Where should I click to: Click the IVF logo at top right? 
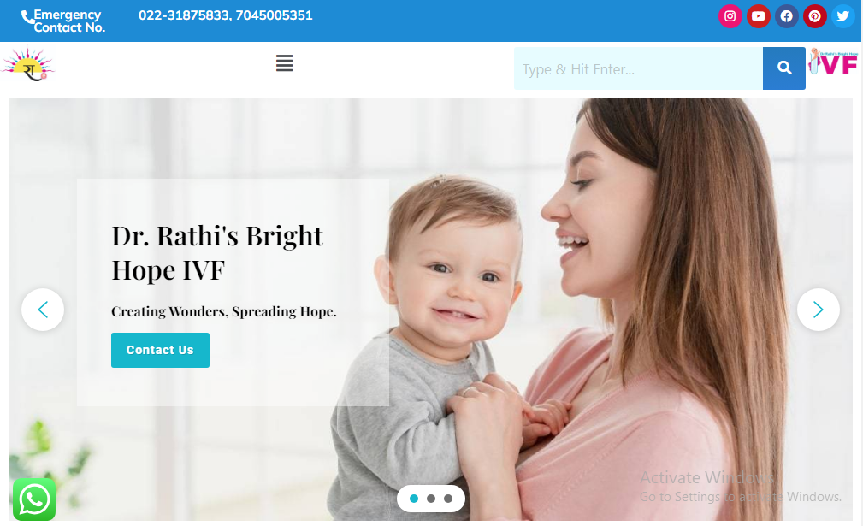click(833, 62)
